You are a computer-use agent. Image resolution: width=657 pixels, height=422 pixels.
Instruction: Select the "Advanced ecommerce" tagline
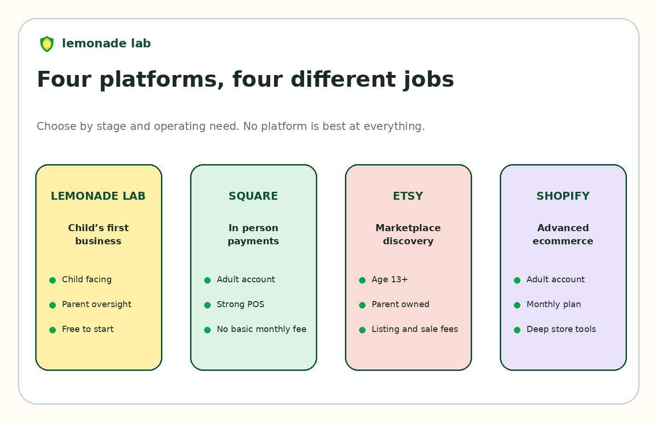pyautogui.click(x=563, y=234)
